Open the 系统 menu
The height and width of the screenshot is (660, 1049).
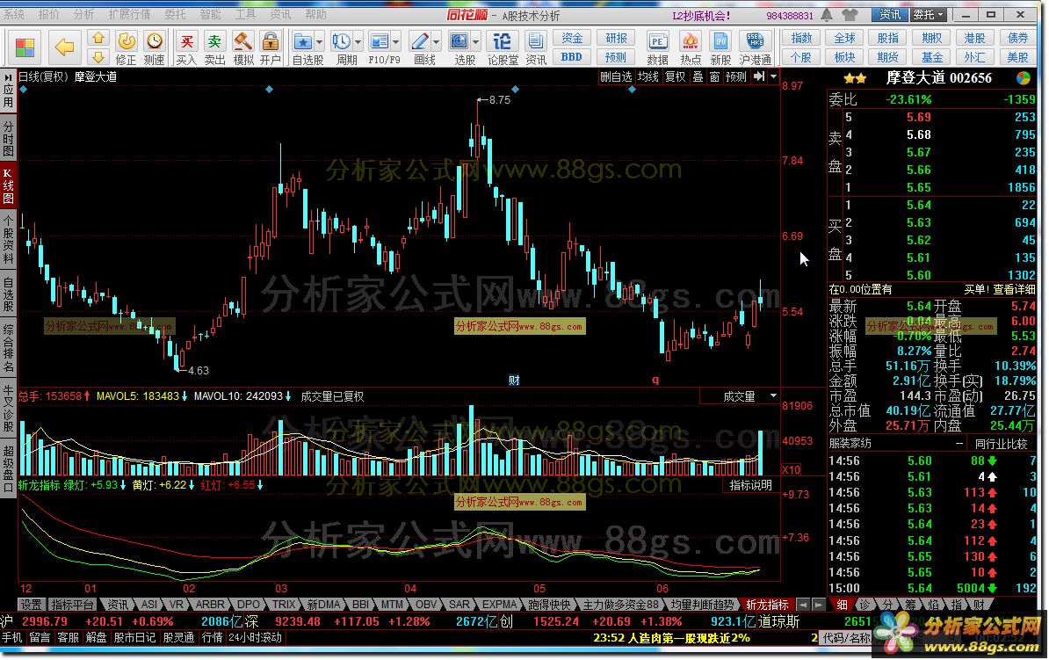point(14,14)
